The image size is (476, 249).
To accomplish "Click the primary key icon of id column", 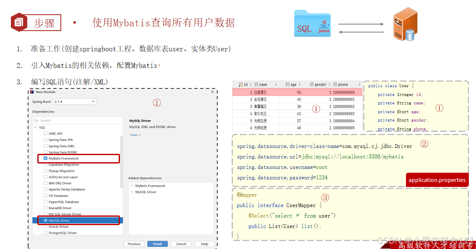I will click(x=241, y=85).
